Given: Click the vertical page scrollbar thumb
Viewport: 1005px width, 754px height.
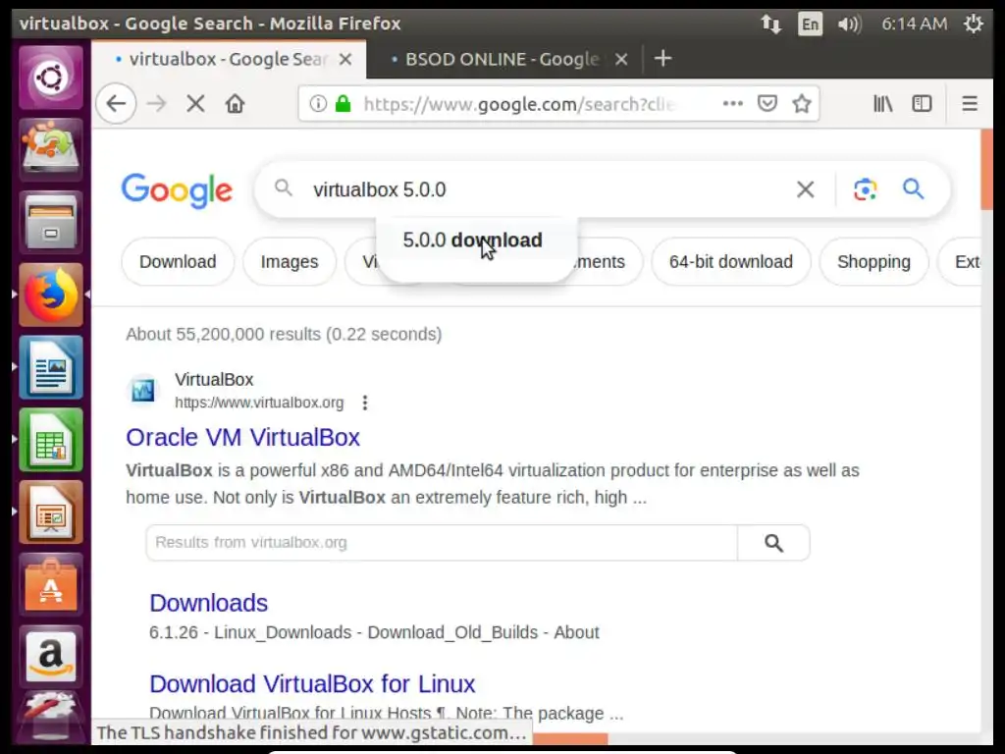Looking at the screenshot, I should click(986, 169).
